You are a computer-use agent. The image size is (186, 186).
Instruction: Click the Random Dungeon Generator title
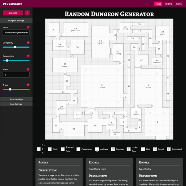point(109,14)
